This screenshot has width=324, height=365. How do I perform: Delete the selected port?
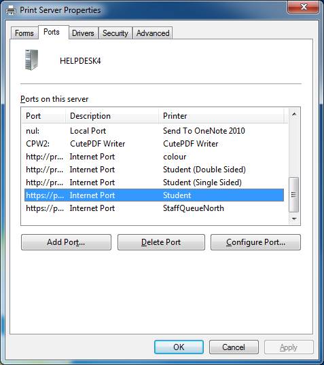coord(161,242)
